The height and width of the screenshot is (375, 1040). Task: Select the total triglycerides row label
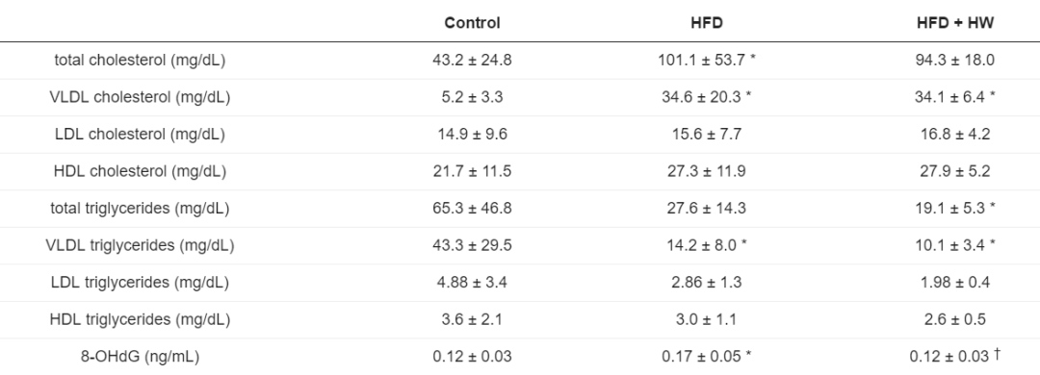[140, 209]
